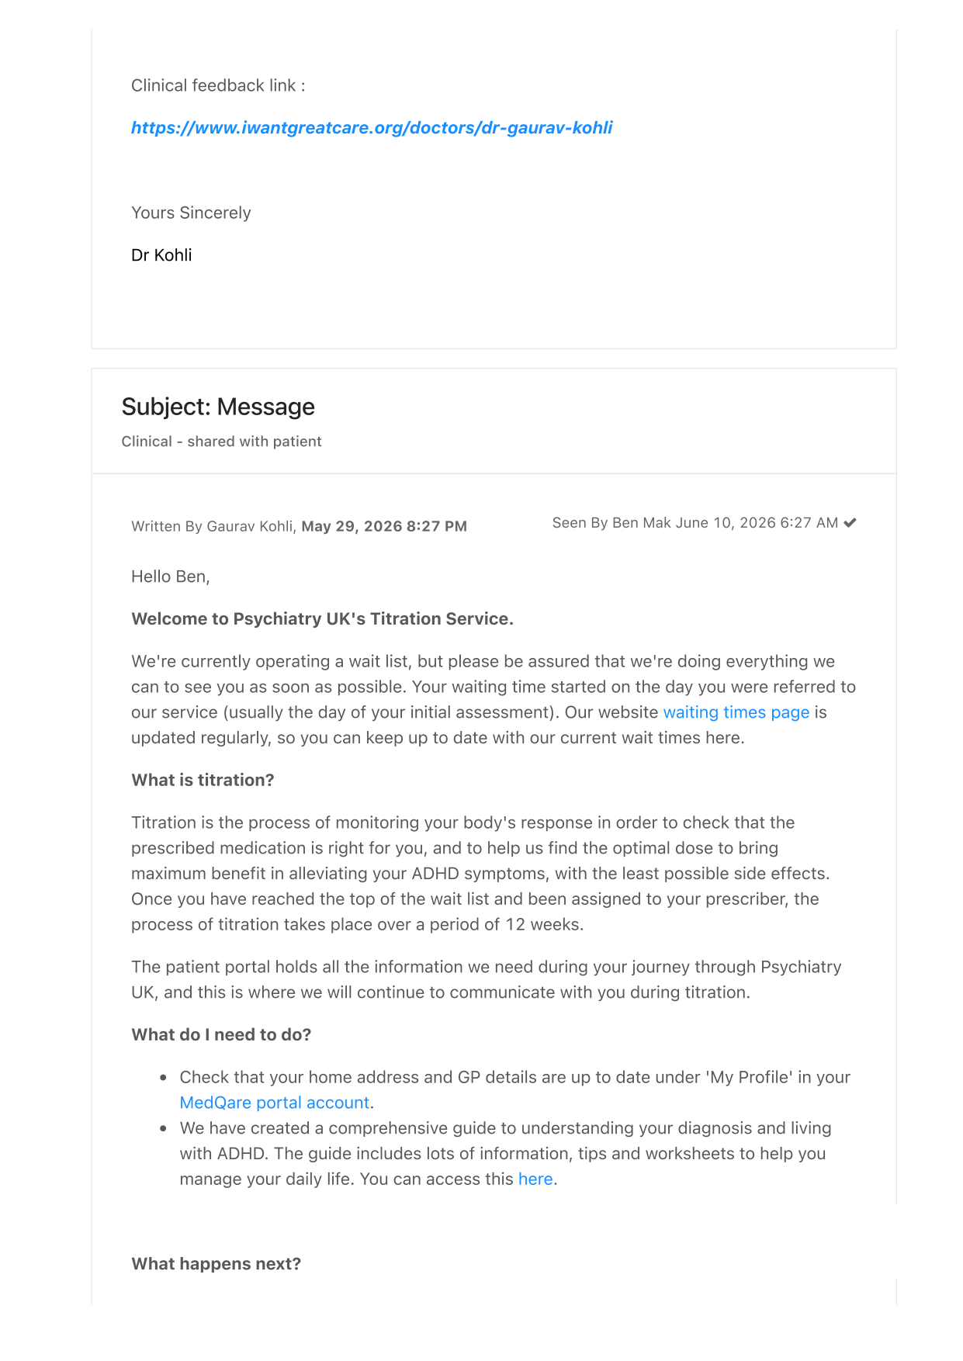Click the 'What happens next?' heading
This screenshot has width=963, height=1361.
click(x=216, y=1263)
